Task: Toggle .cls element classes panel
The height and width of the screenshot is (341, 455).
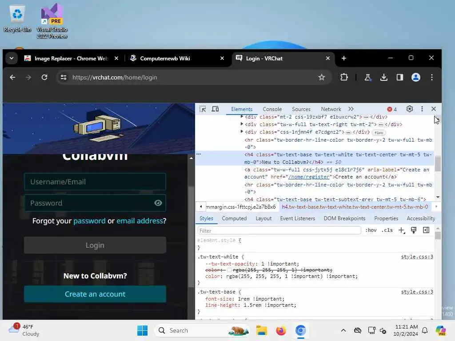Action: click(x=387, y=230)
